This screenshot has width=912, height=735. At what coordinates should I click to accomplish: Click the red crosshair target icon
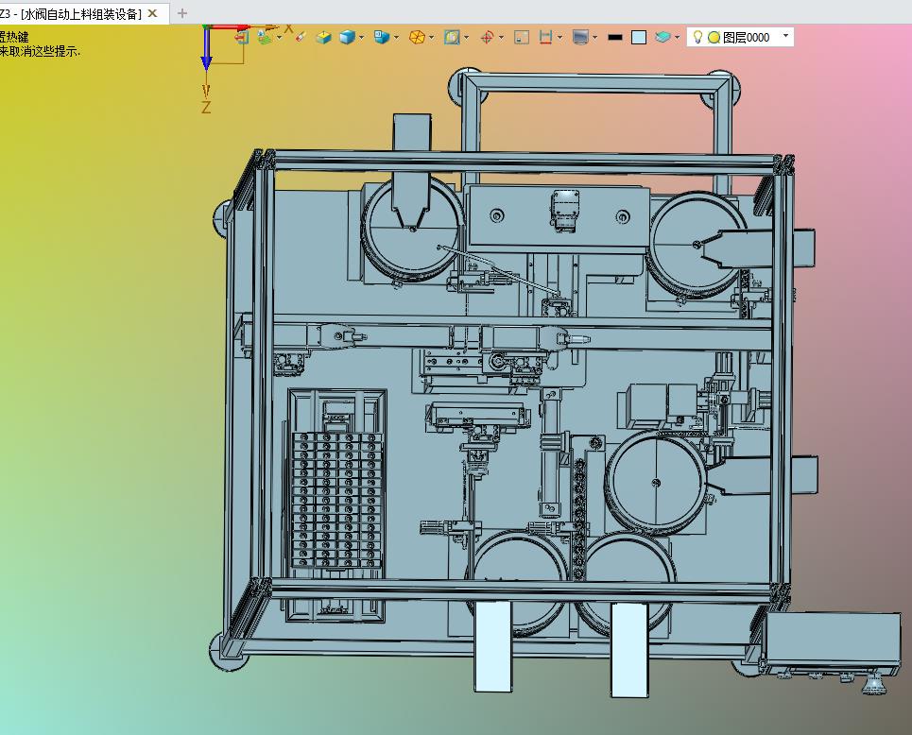(x=488, y=37)
